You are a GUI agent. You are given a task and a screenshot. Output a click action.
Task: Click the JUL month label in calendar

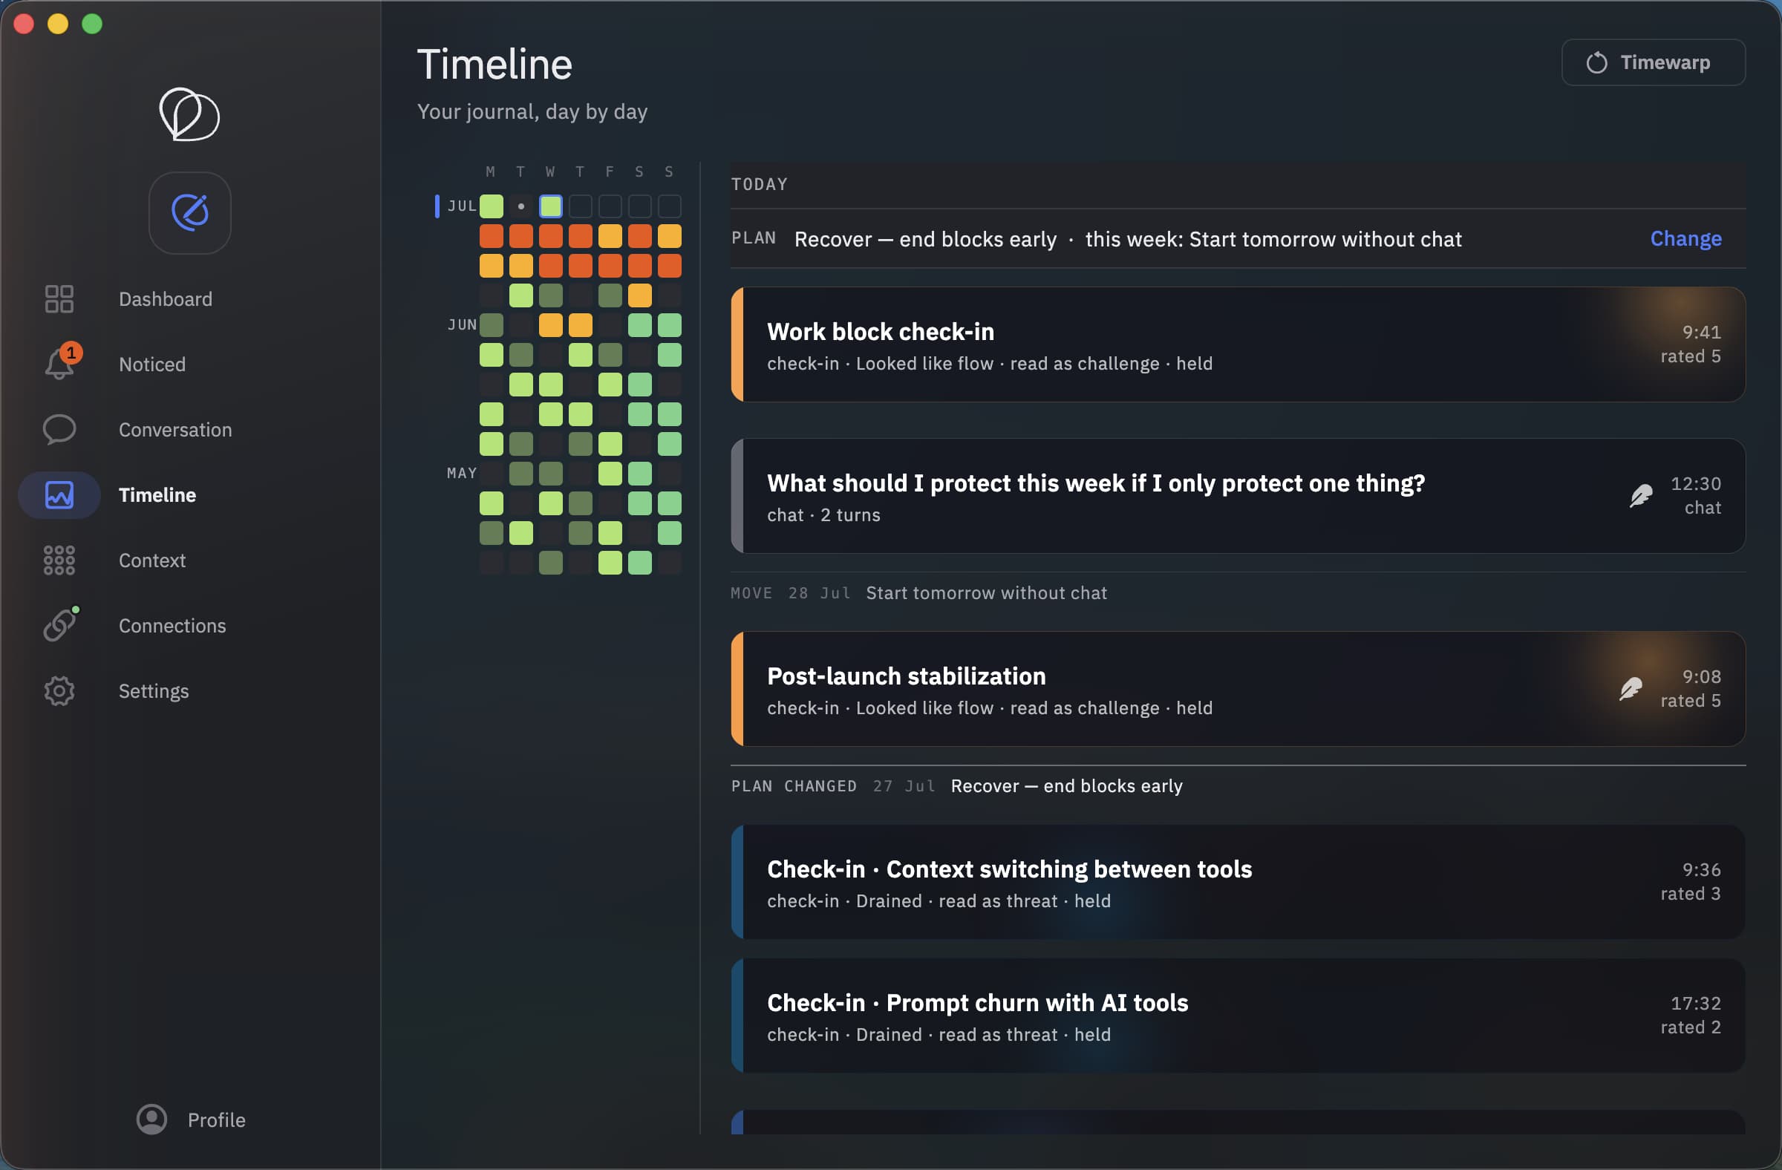click(462, 206)
